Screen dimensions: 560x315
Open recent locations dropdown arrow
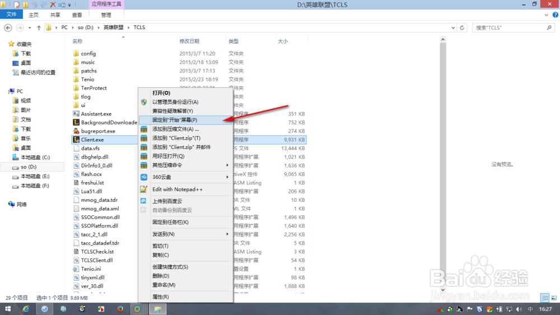coord(30,27)
